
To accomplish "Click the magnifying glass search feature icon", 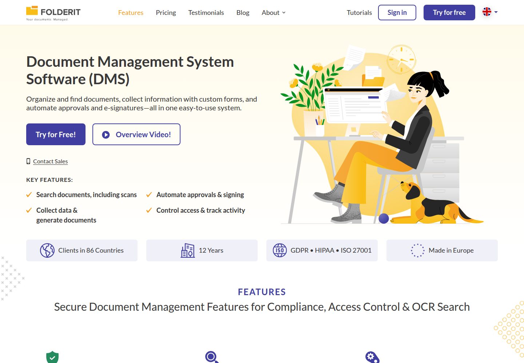I will [x=212, y=357].
